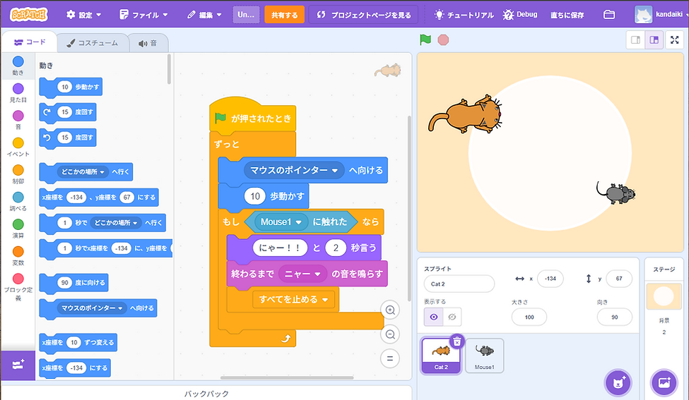Viewport: 689px width, 400px height.
Task: Show the sprite with eye icon
Action: (x=433, y=317)
